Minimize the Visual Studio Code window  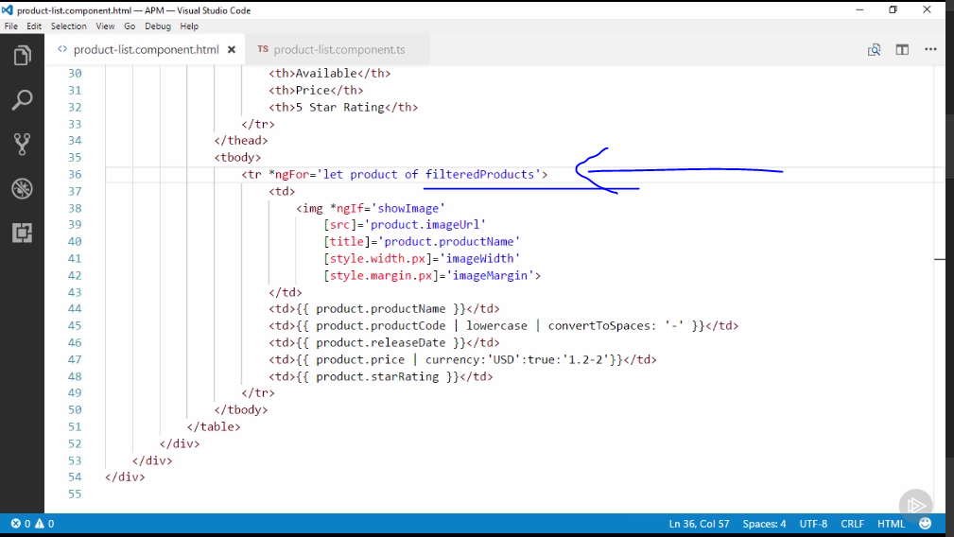[859, 9]
